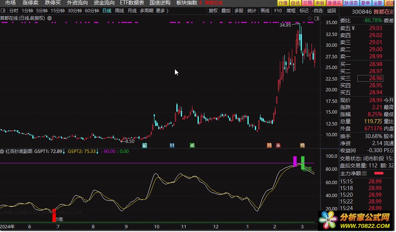Click the red 抄底 signal bar in the indicator
This screenshot has width=396, height=232.
click(x=54, y=215)
